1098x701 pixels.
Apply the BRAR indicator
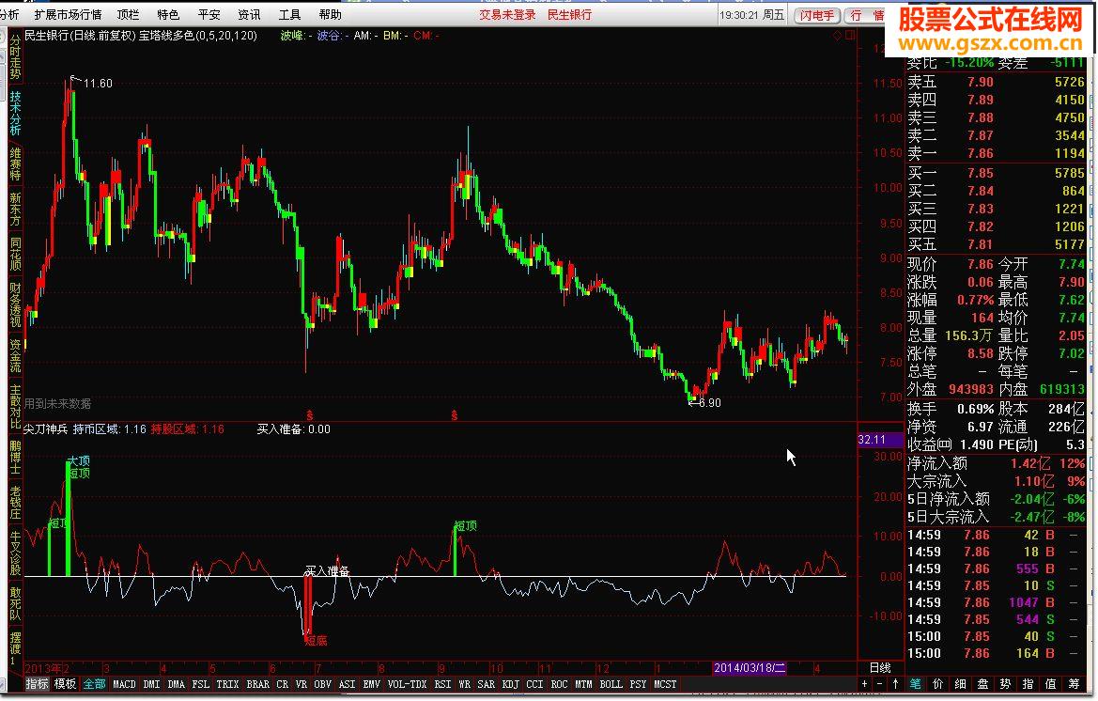(257, 683)
